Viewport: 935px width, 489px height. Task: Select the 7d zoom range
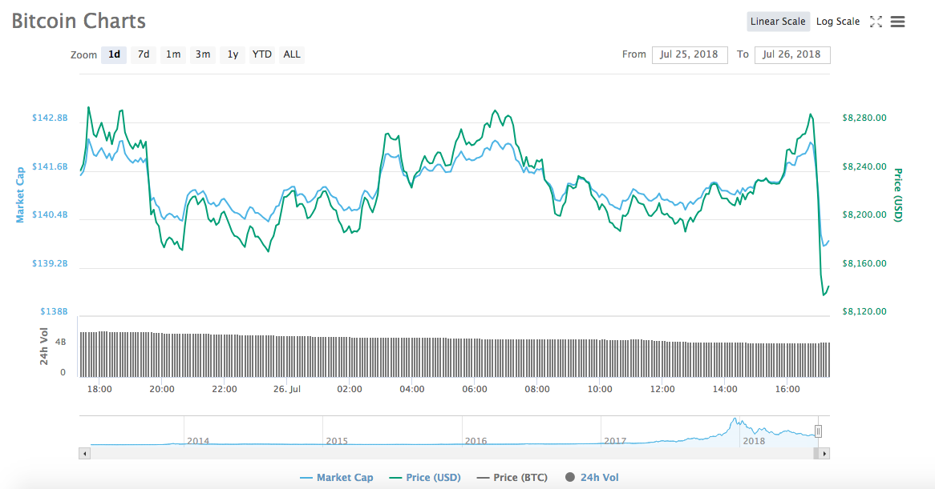click(x=144, y=54)
